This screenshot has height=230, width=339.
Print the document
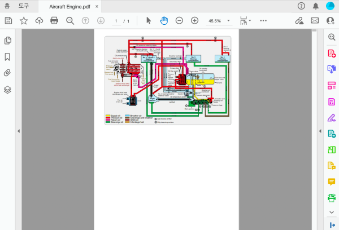(x=54, y=21)
